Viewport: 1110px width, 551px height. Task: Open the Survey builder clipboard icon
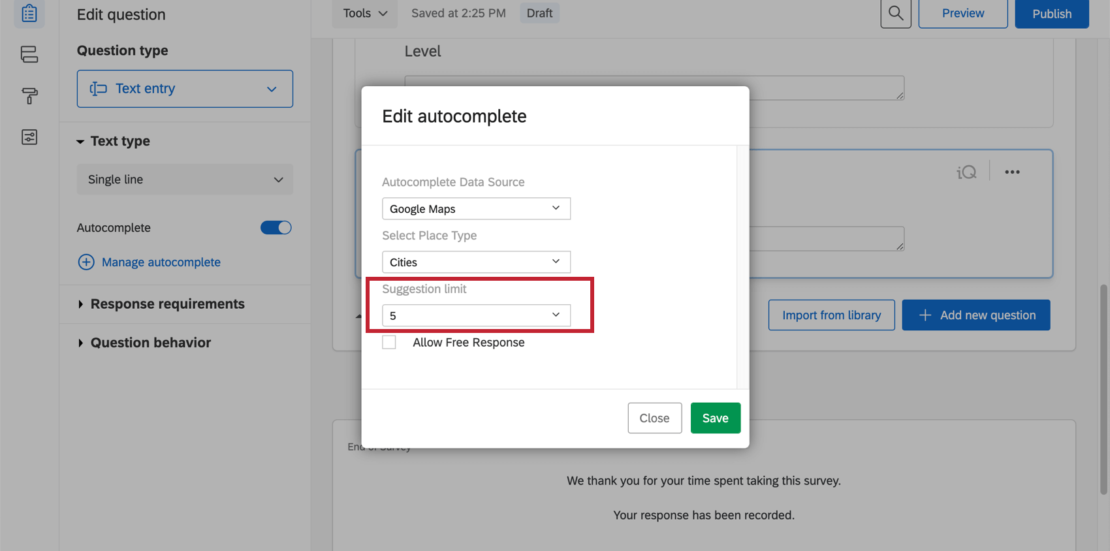pos(29,14)
